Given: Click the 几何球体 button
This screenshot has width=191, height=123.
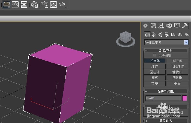Looking at the screenshot, I should 177,66.
